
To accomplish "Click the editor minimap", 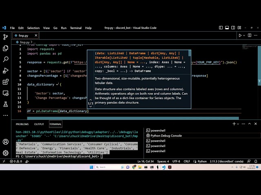I will click(x=249, y=46).
